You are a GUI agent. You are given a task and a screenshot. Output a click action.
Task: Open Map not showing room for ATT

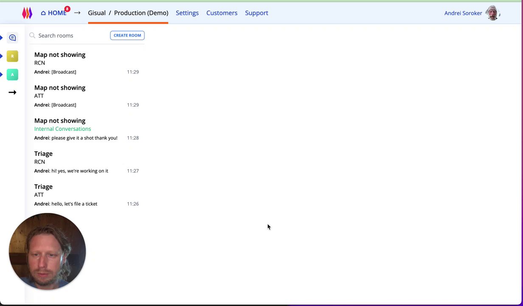coord(87,96)
